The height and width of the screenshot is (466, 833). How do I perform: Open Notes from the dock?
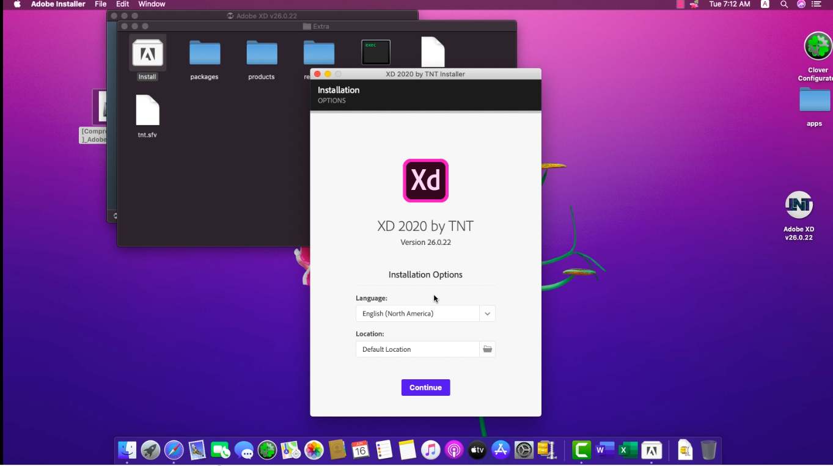click(x=407, y=451)
